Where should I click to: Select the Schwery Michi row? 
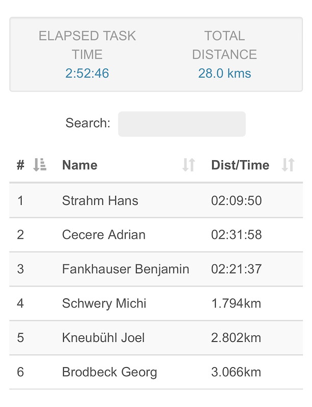(156, 303)
